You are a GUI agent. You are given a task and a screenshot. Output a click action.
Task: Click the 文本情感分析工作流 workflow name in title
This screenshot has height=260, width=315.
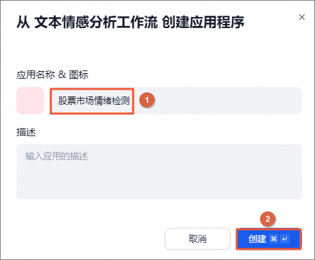(96, 22)
